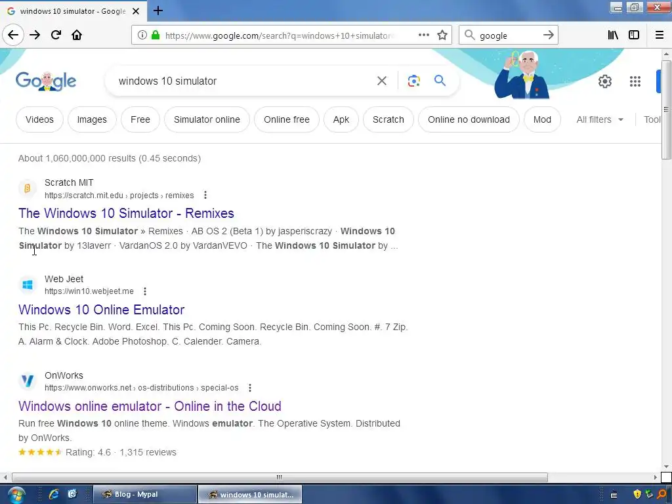Click the Scratch MIT site favicon
Viewport: 672px width, 504px height.
point(28,188)
